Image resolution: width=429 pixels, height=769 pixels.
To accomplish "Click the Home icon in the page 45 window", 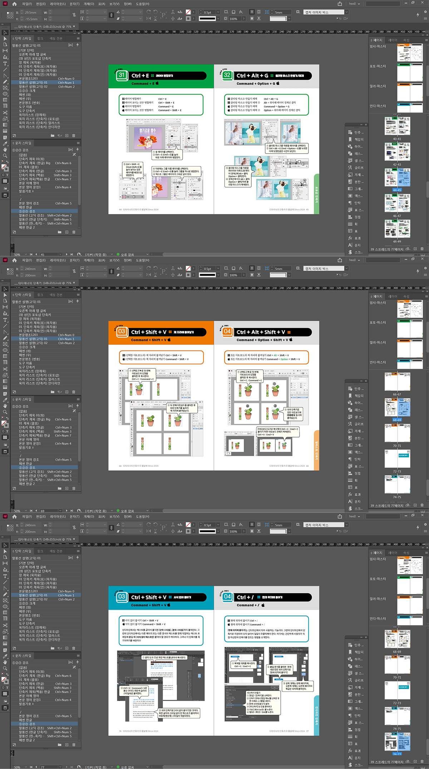I will [14, 4].
